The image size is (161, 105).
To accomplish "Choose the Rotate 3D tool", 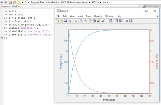I will [94, 21].
